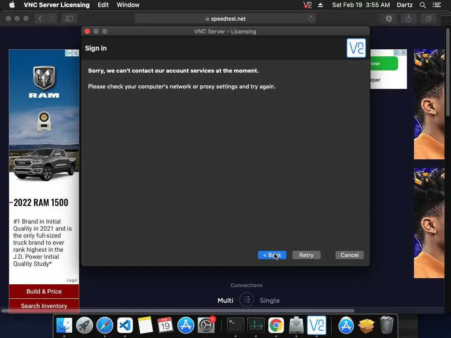This screenshot has width=451, height=338.
Task: Open Launchpad rocket icon in Dock
Action: [x=84, y=325]
